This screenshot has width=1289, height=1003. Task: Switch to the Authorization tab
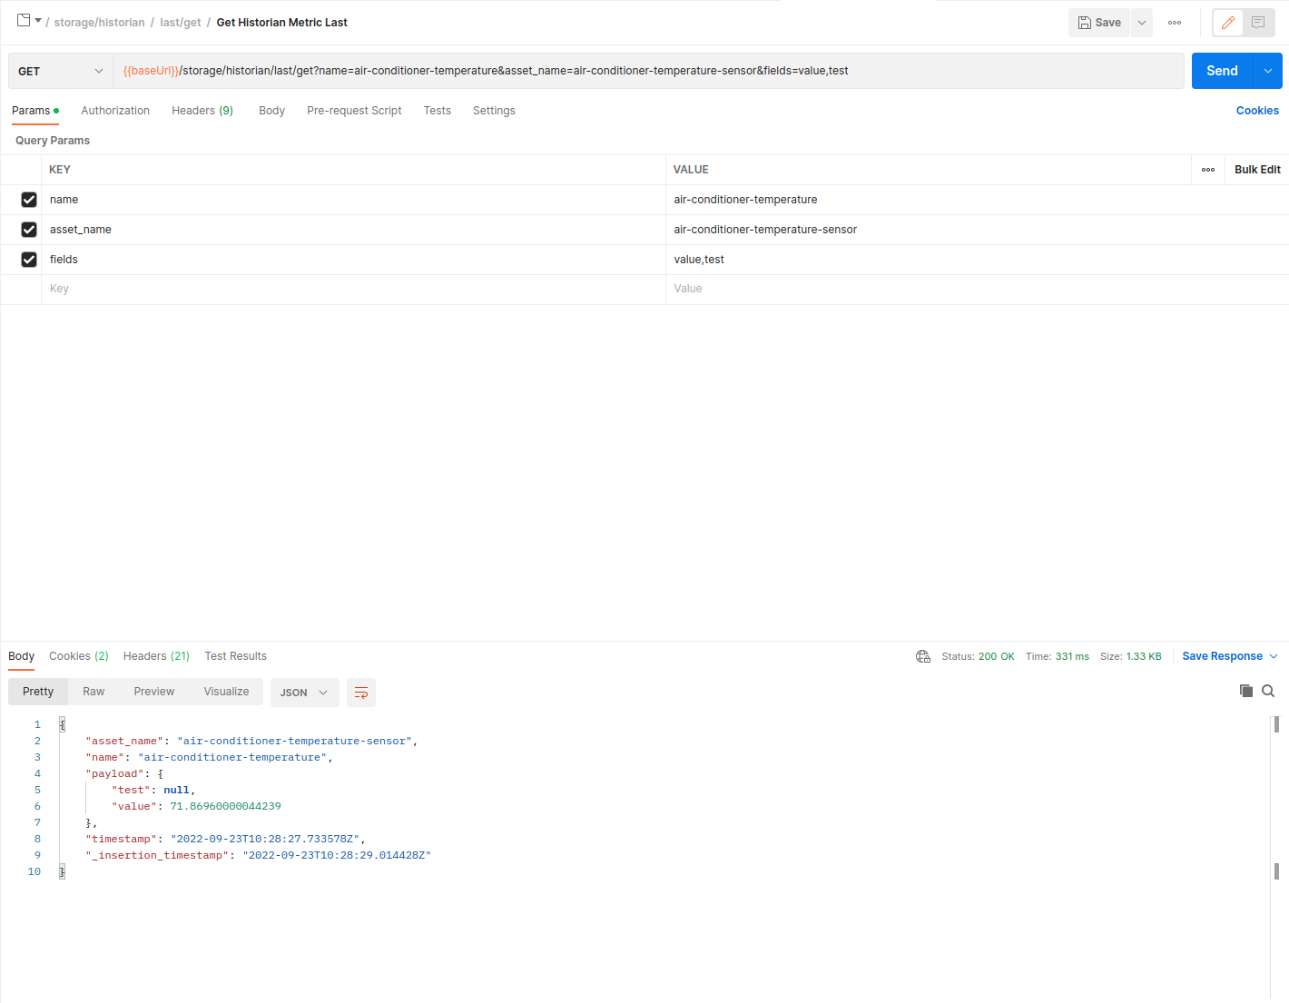115,111
